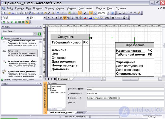
Task: Open the line ends dropdown arrow
Action: click(x=127, y=18)
